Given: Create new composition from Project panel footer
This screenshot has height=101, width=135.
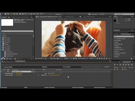Looking at the screenshot, I should (x=7, y=59).
